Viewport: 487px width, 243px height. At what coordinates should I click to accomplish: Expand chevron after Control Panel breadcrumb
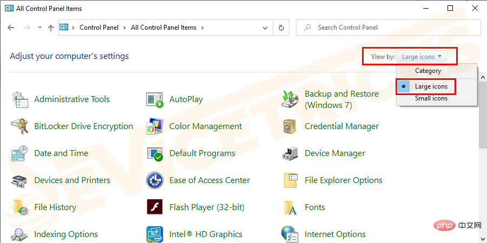124,28
